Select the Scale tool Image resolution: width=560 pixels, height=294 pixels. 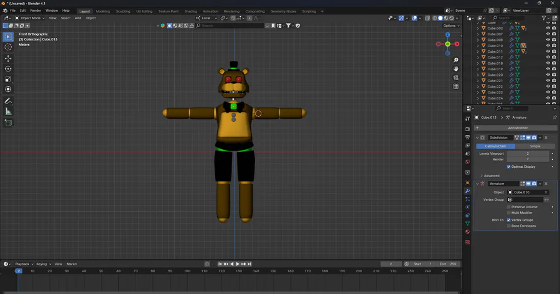point(8,79)
